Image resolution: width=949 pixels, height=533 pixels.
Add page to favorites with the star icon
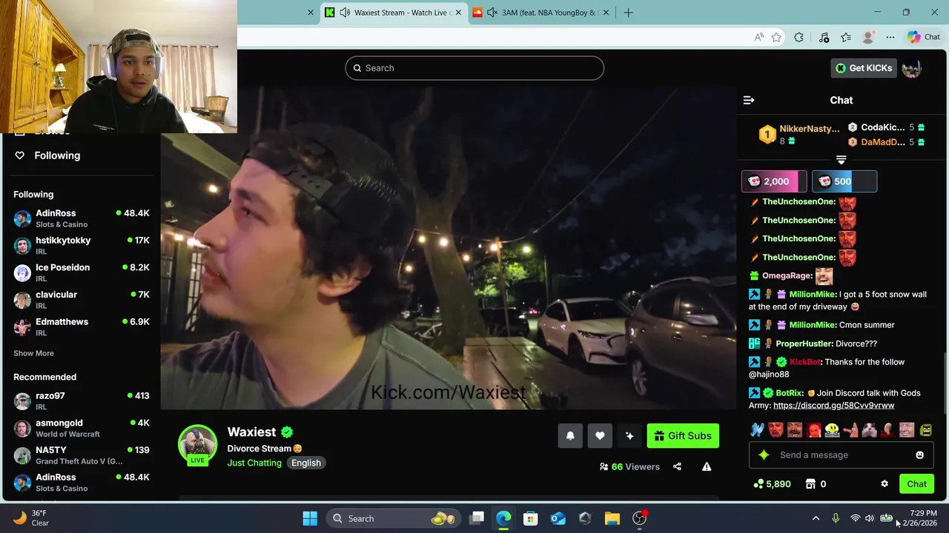776,37
